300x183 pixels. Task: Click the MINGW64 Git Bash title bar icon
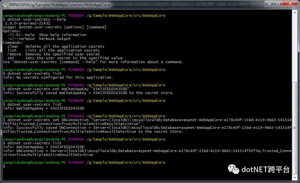coord(5,5)
